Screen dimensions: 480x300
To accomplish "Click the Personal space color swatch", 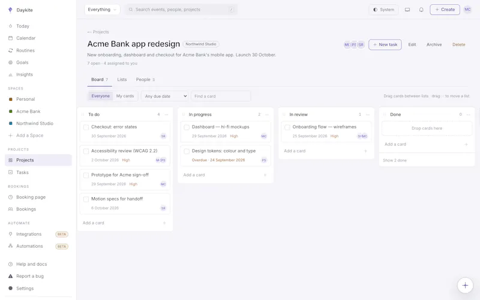I will (10, 99).
